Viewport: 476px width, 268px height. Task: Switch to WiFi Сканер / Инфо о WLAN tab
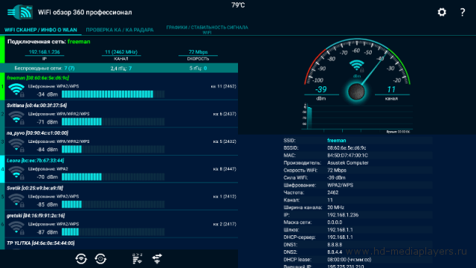41,30
